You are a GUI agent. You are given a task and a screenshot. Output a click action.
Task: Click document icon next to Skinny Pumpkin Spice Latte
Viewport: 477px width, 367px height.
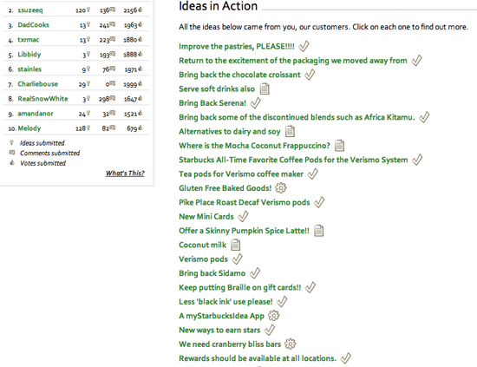click(x=319, y=231)
